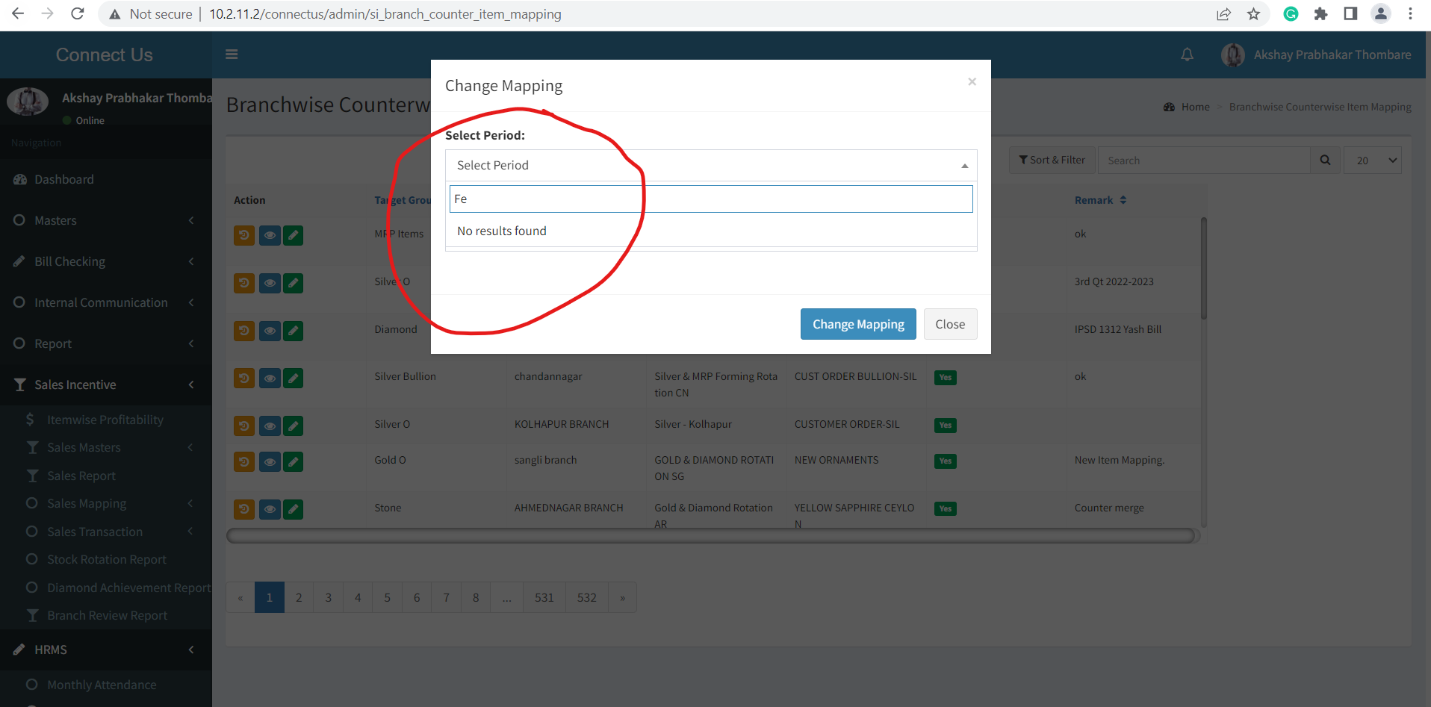This screenshot has height=707, width=1431.
Task: Open Sales Report in sidebar
Action: pos(105,476)
